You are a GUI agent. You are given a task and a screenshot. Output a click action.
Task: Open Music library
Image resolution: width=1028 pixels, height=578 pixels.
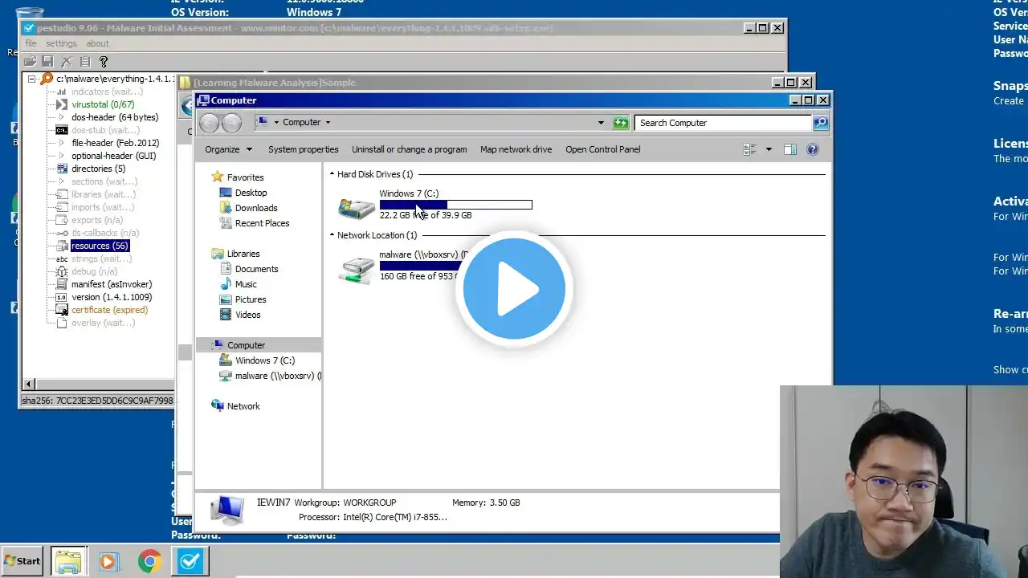246,284
